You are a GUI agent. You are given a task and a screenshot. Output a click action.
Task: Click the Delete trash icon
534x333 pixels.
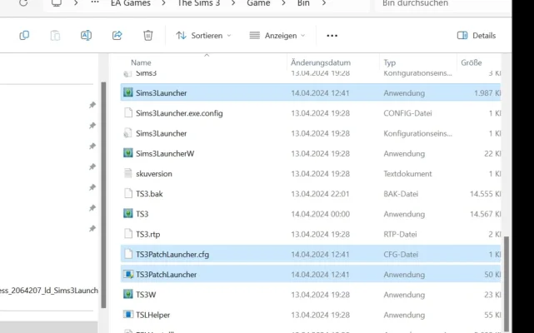pyautogui.click(x=147, y=36)
